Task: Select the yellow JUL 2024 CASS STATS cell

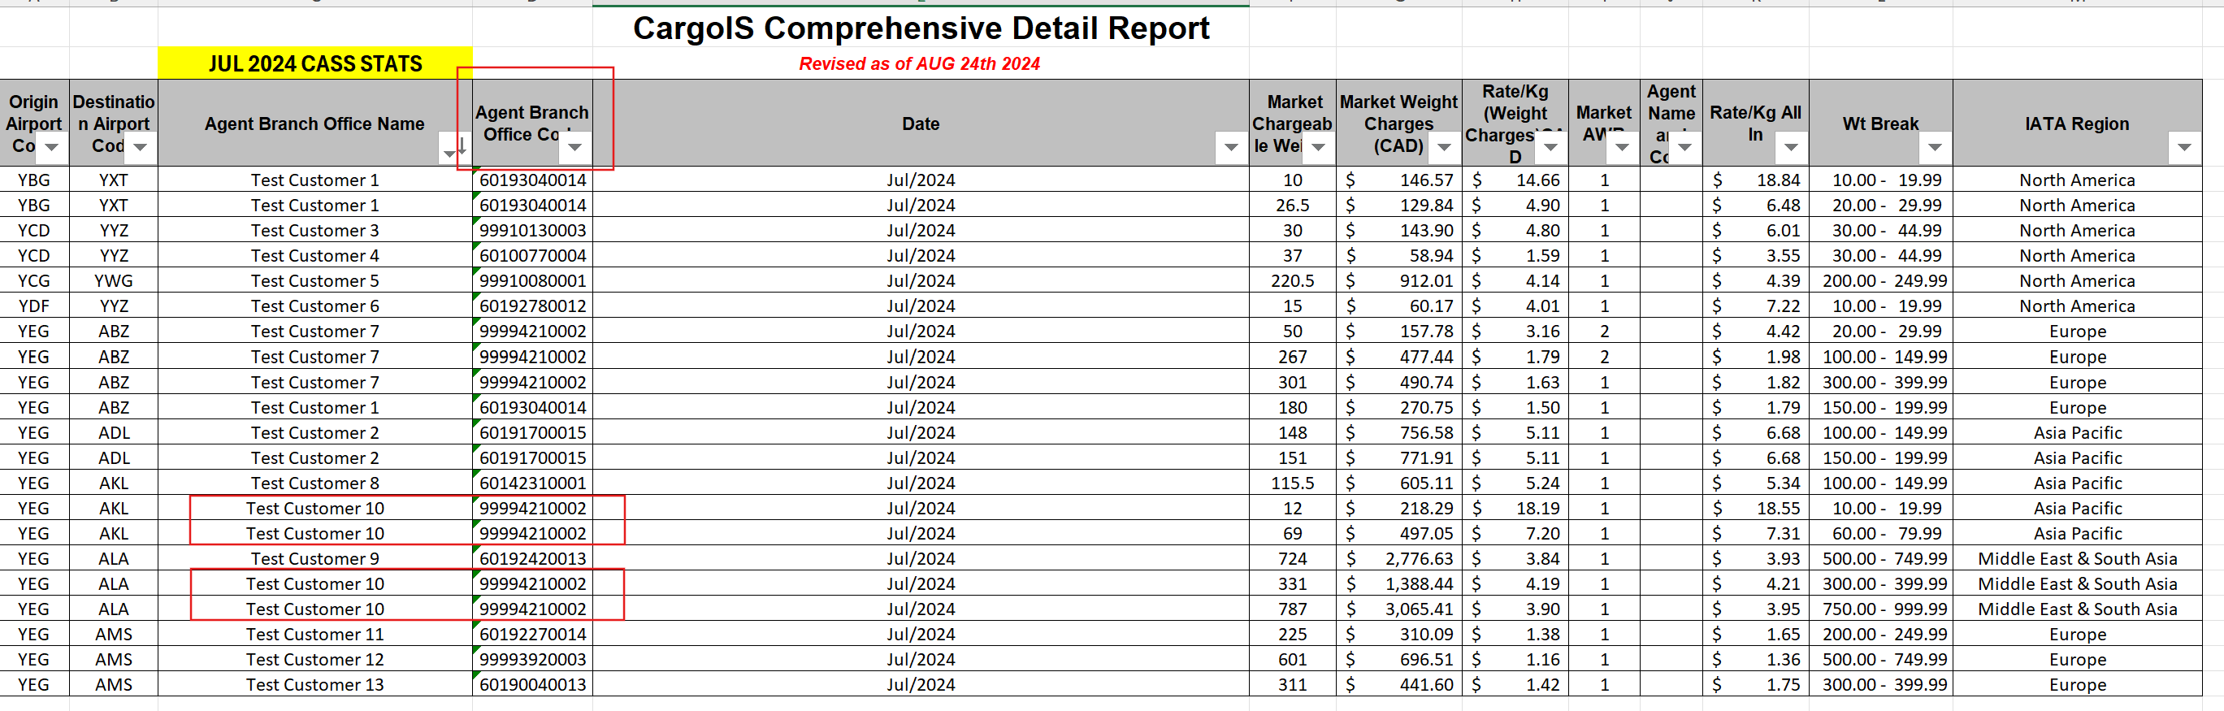Action: point(315,64)
